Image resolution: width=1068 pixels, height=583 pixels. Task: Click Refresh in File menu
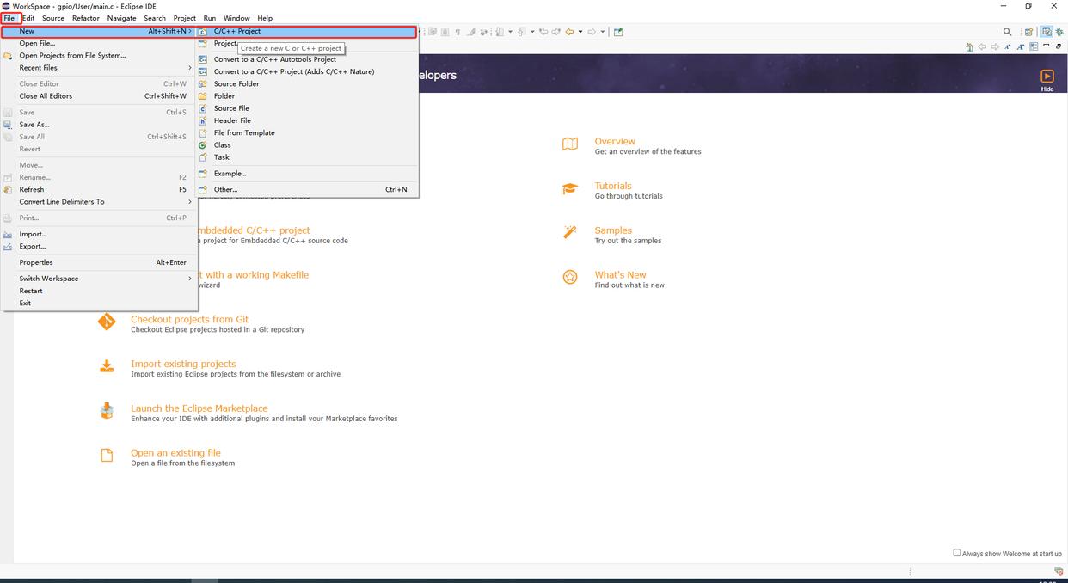click(x=100, y=189)
